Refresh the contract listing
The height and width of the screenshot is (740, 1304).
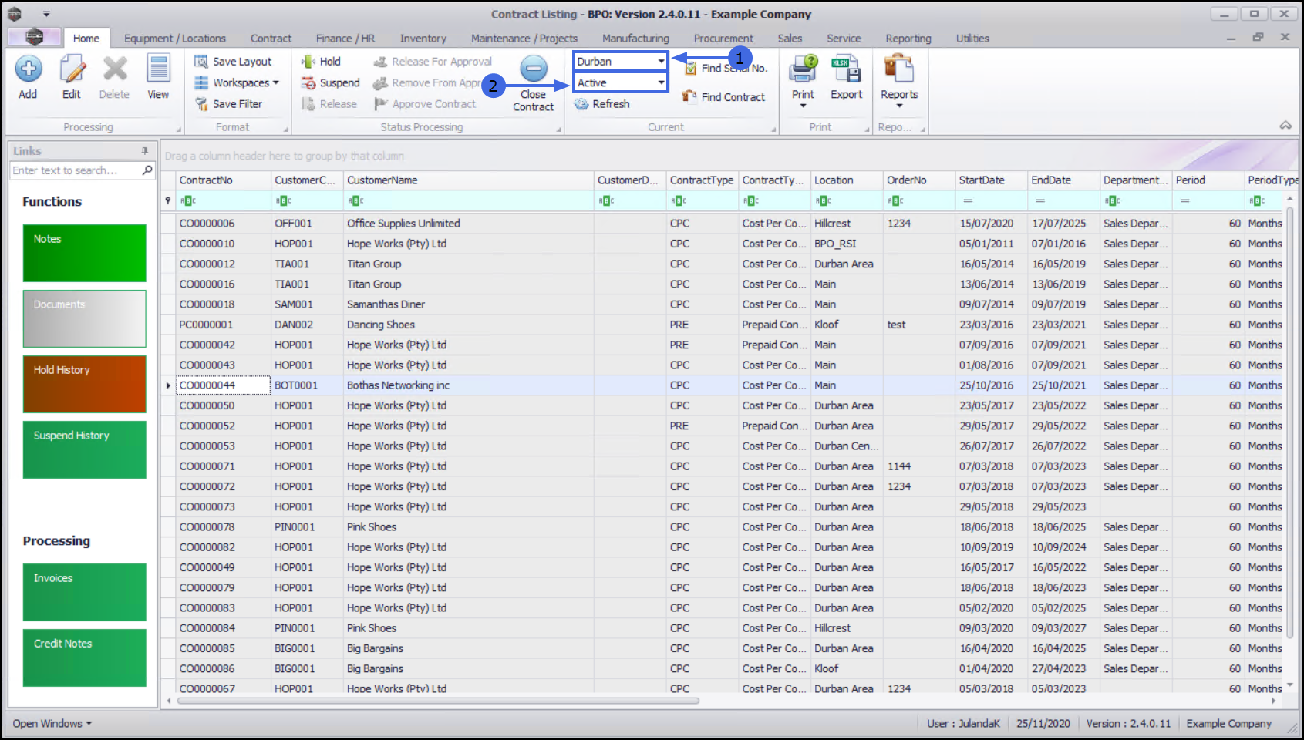602,104
